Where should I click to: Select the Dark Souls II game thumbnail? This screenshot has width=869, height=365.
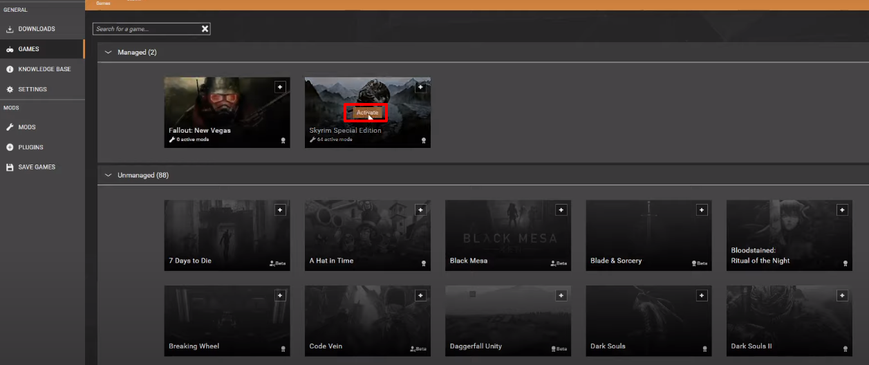tap(789, 321)
